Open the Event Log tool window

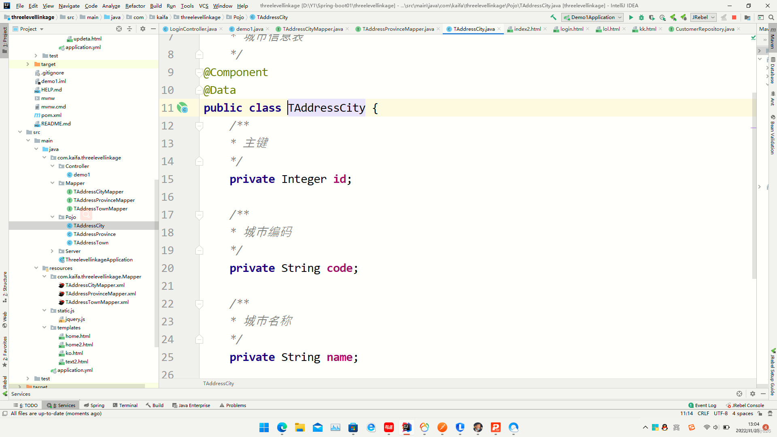(x=702, y=405)
